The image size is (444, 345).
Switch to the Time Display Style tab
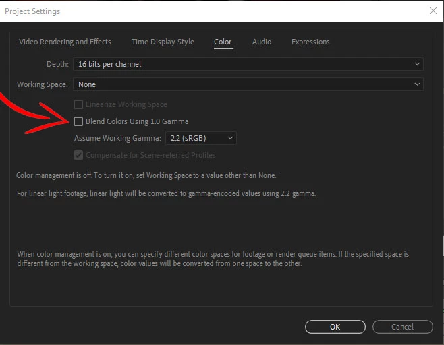(163, 42)
